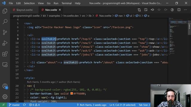Screen dimensions: 191x107
Task: Open the File menu
Action: point(11,3)
